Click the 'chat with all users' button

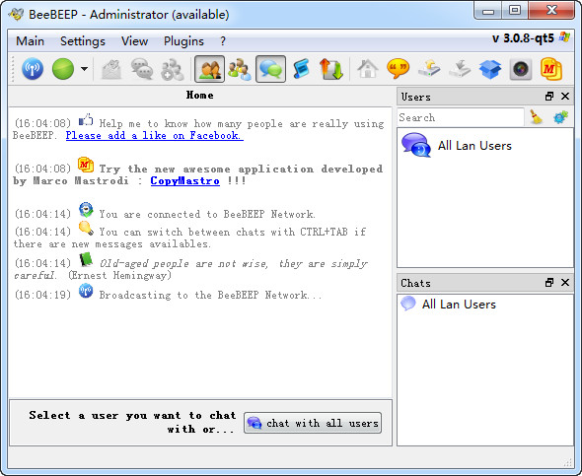click(313, 423)
